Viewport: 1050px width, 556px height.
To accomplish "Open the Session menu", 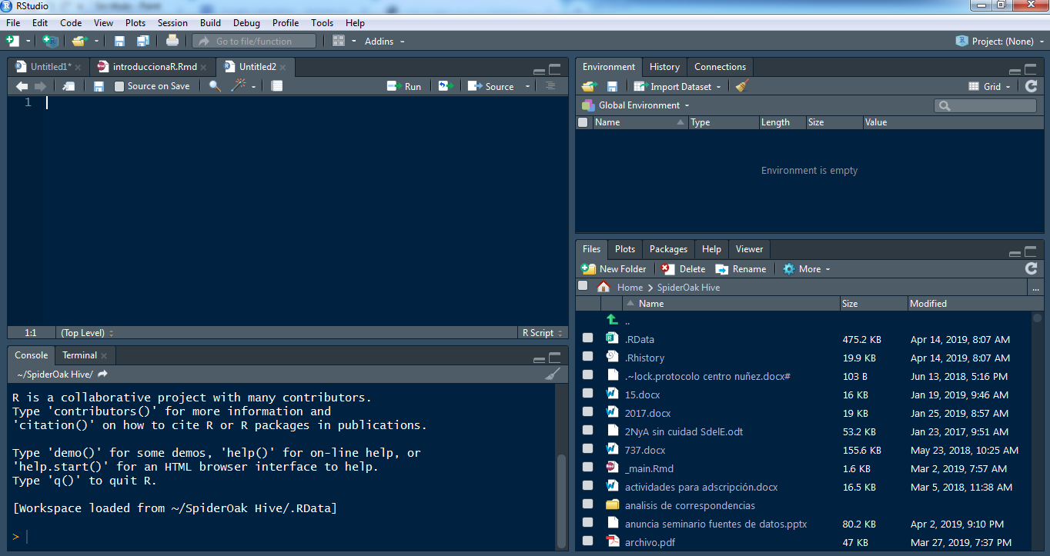I will pyautogui.click(x=172, y=23).
